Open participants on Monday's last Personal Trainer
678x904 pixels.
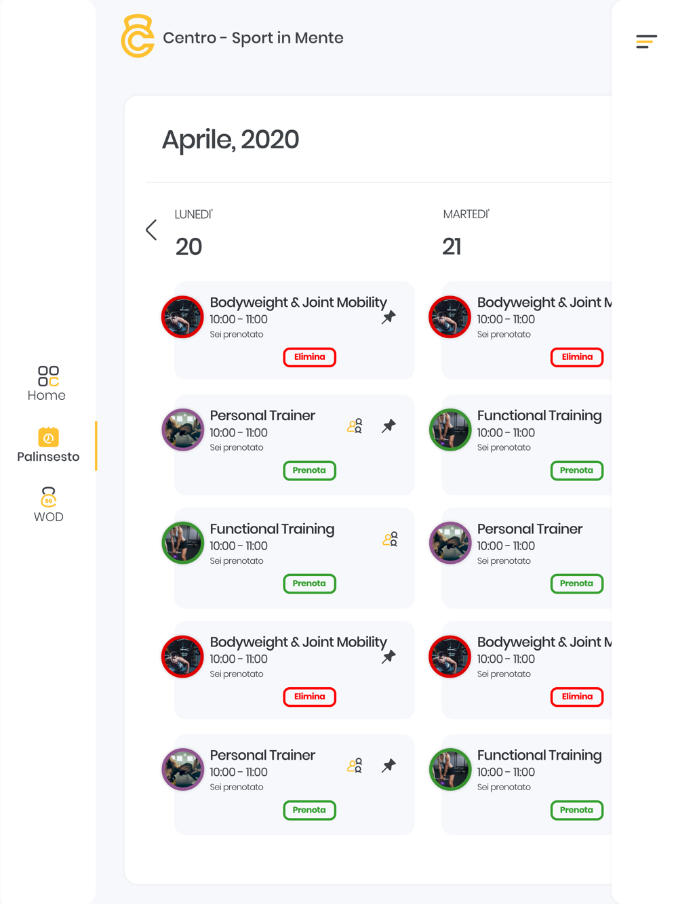[x=355, y=766]
